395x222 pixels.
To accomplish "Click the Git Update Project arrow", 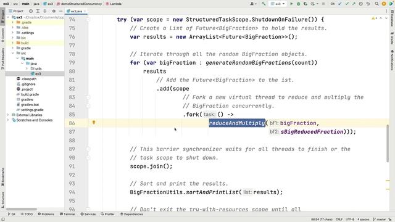I will tap(340, 4).
